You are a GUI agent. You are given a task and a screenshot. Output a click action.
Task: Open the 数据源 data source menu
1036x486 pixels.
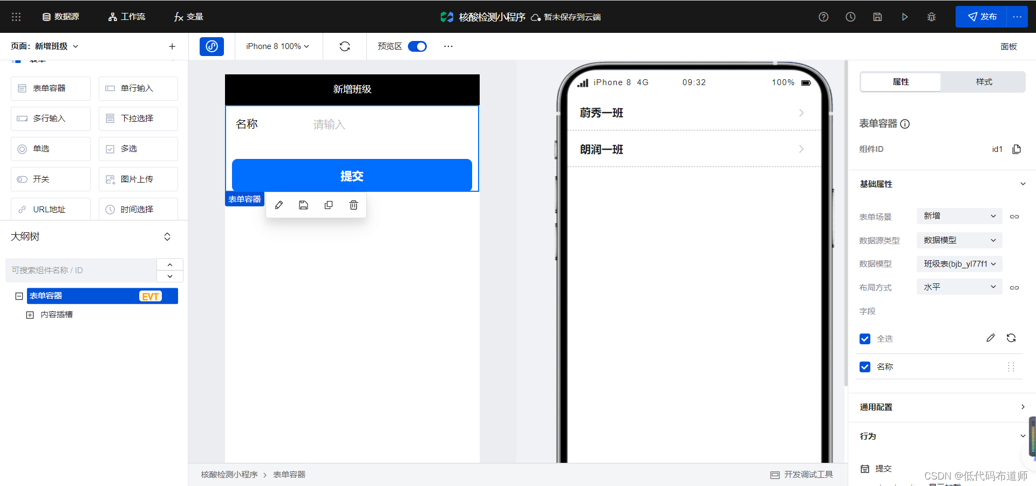[61, 17]
